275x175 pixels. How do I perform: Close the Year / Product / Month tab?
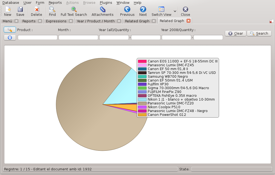click(x=119, y=21)
